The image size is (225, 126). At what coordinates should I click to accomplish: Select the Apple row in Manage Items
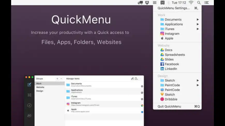104,111
